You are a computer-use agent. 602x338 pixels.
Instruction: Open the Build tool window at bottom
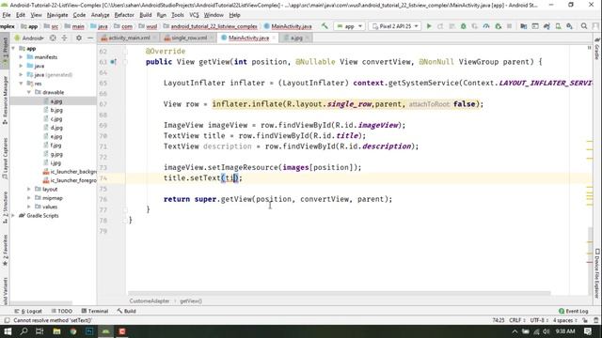(x=127, y=311)
